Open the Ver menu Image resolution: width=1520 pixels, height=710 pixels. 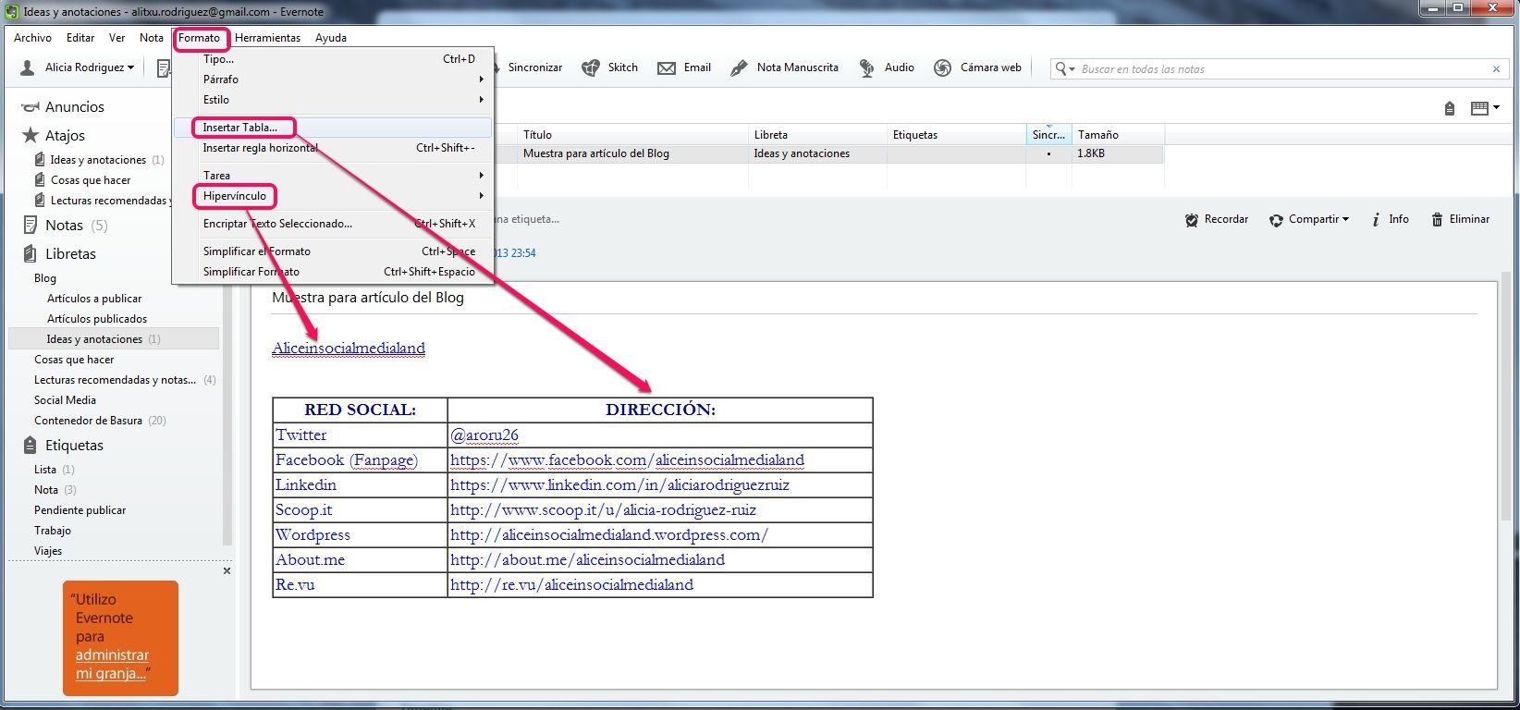click(116, 38)
